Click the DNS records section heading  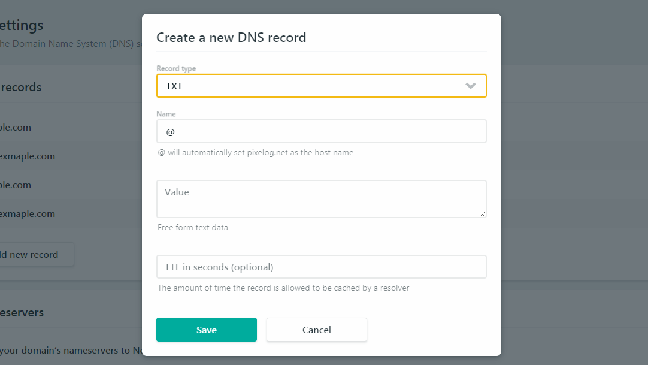click(20, 87)
